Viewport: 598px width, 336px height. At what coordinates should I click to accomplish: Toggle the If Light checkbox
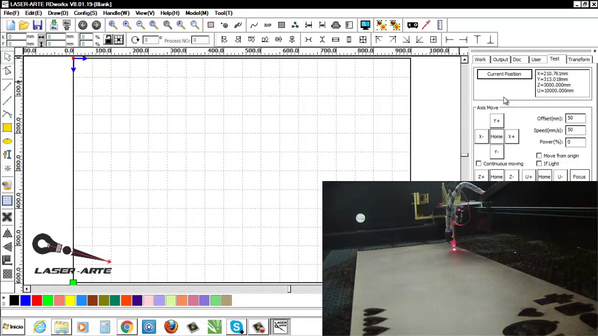pos(539,164)
